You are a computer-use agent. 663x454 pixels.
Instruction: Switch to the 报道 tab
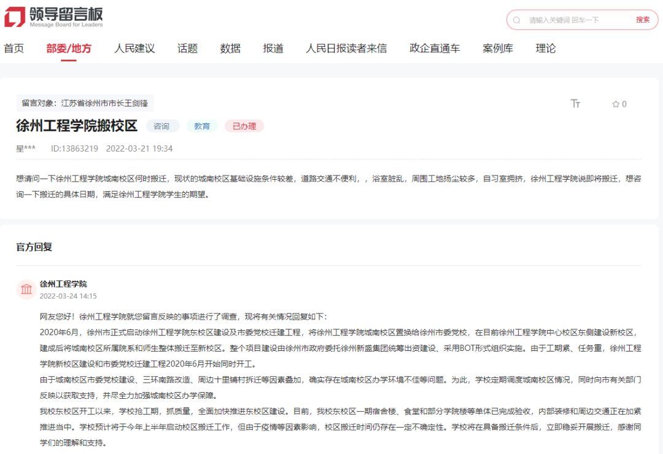273,48
